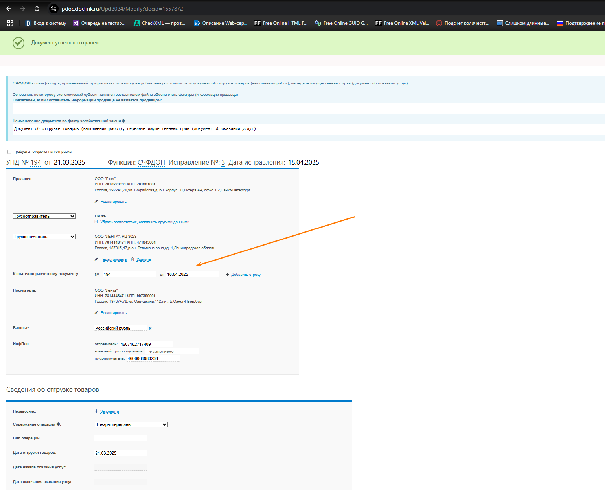
Task: Click payment document date field 18.04.2025
Action: [193, 274]
